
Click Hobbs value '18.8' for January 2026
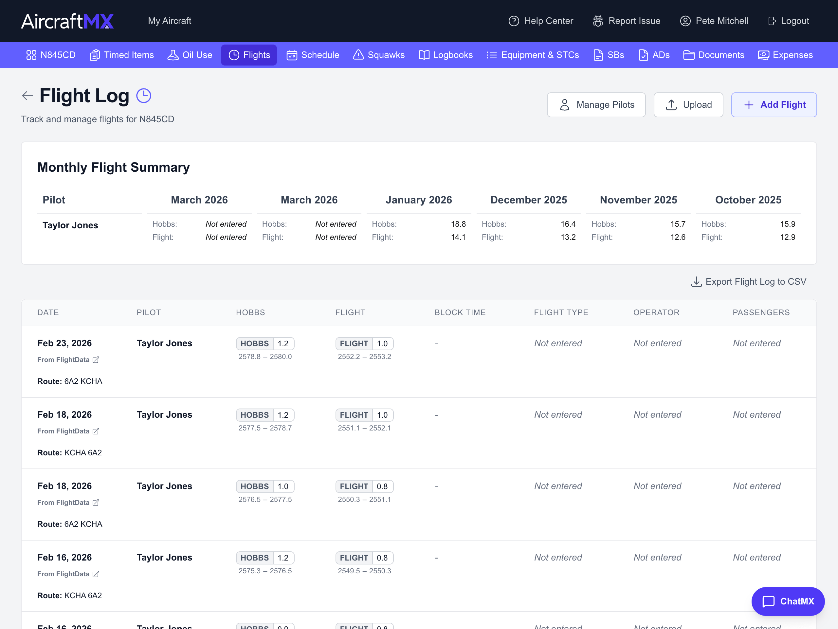point(458,224)
